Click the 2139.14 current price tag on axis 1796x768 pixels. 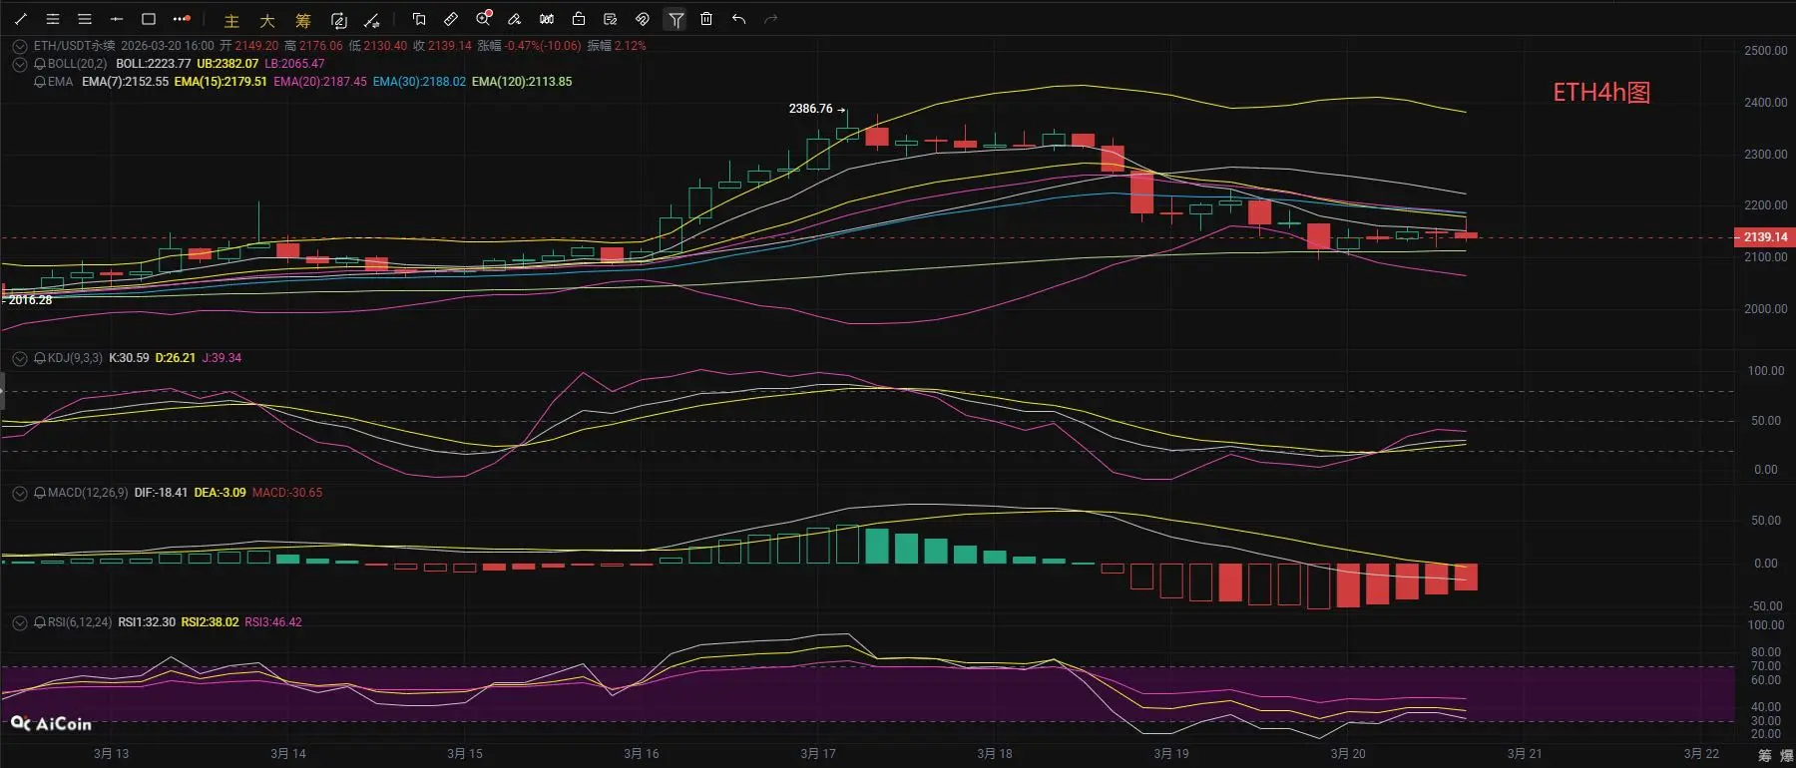pos(1765,237)
